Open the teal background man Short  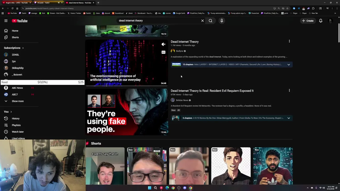click(x=273, y=166)
